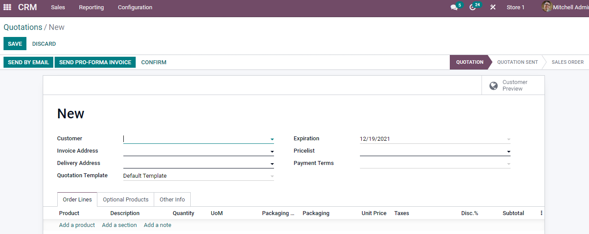The image size is (589, 234).
Task: Open column options kebab icon
Action: point(541,213)
